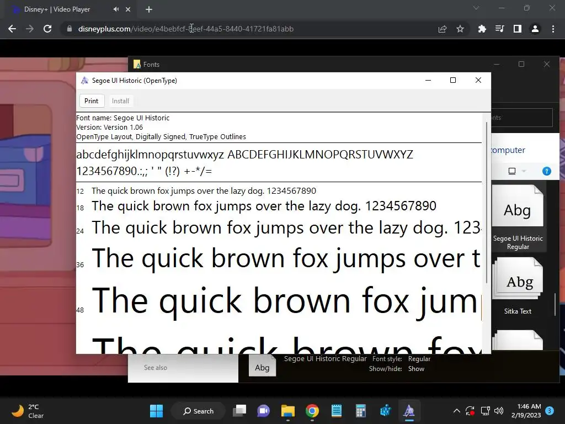Click the font viewer vertical scrollbar
This screenshot has height=424, width=565.
[487, 203]
